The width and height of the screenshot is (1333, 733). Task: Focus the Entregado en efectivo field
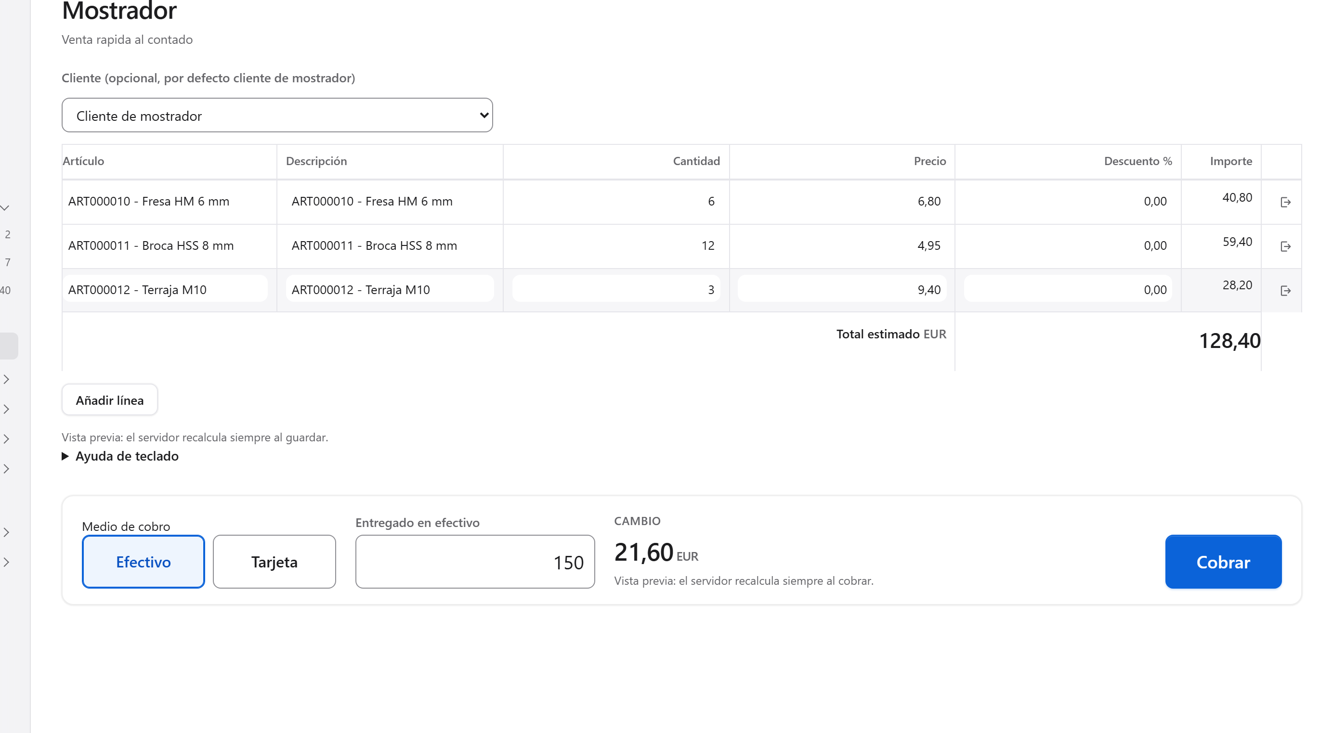pyautogui.click(x=475, y=562)
